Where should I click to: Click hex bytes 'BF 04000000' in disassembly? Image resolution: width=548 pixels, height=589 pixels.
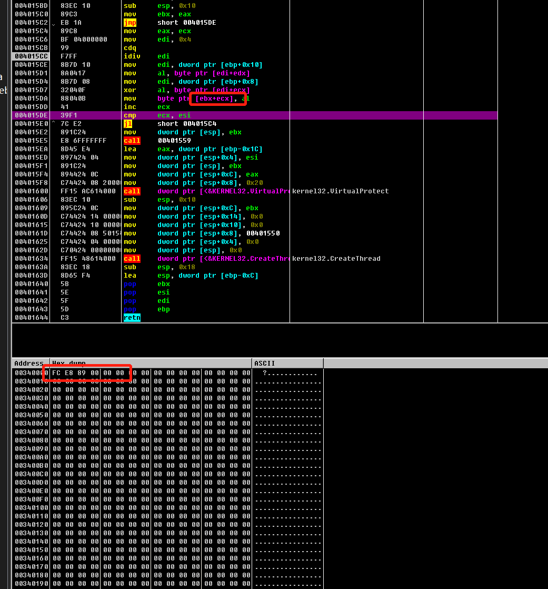coord(84,40)
